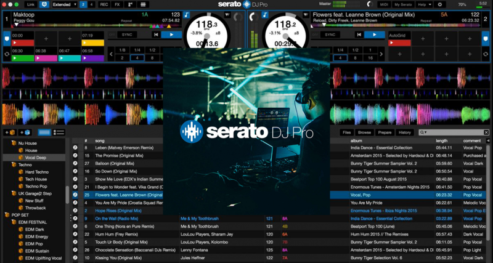Viewport: 493px width, 263px height.
Task: Show previous loop sizes on deck 1
Action: click(x=111, y=54)
